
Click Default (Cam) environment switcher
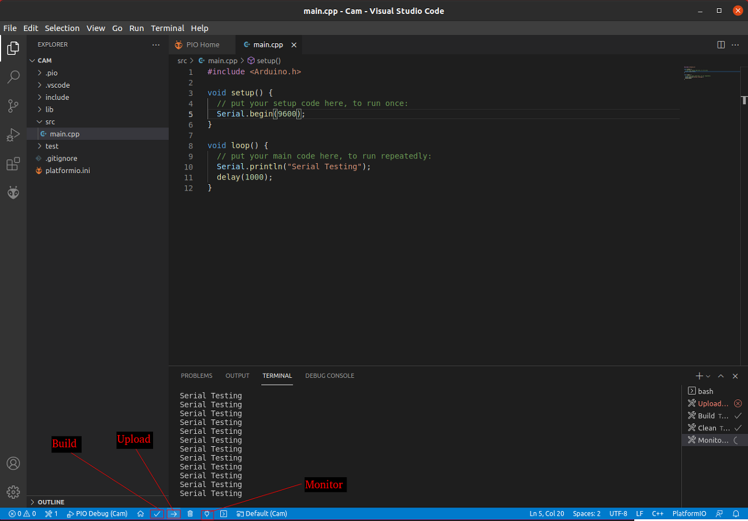(x=262, y=514)
